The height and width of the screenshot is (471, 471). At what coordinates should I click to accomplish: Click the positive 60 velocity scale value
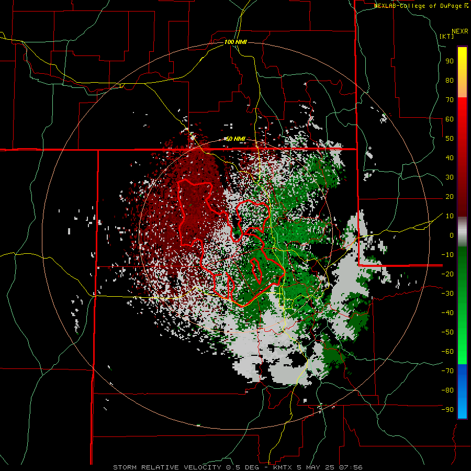coord(450,119)
